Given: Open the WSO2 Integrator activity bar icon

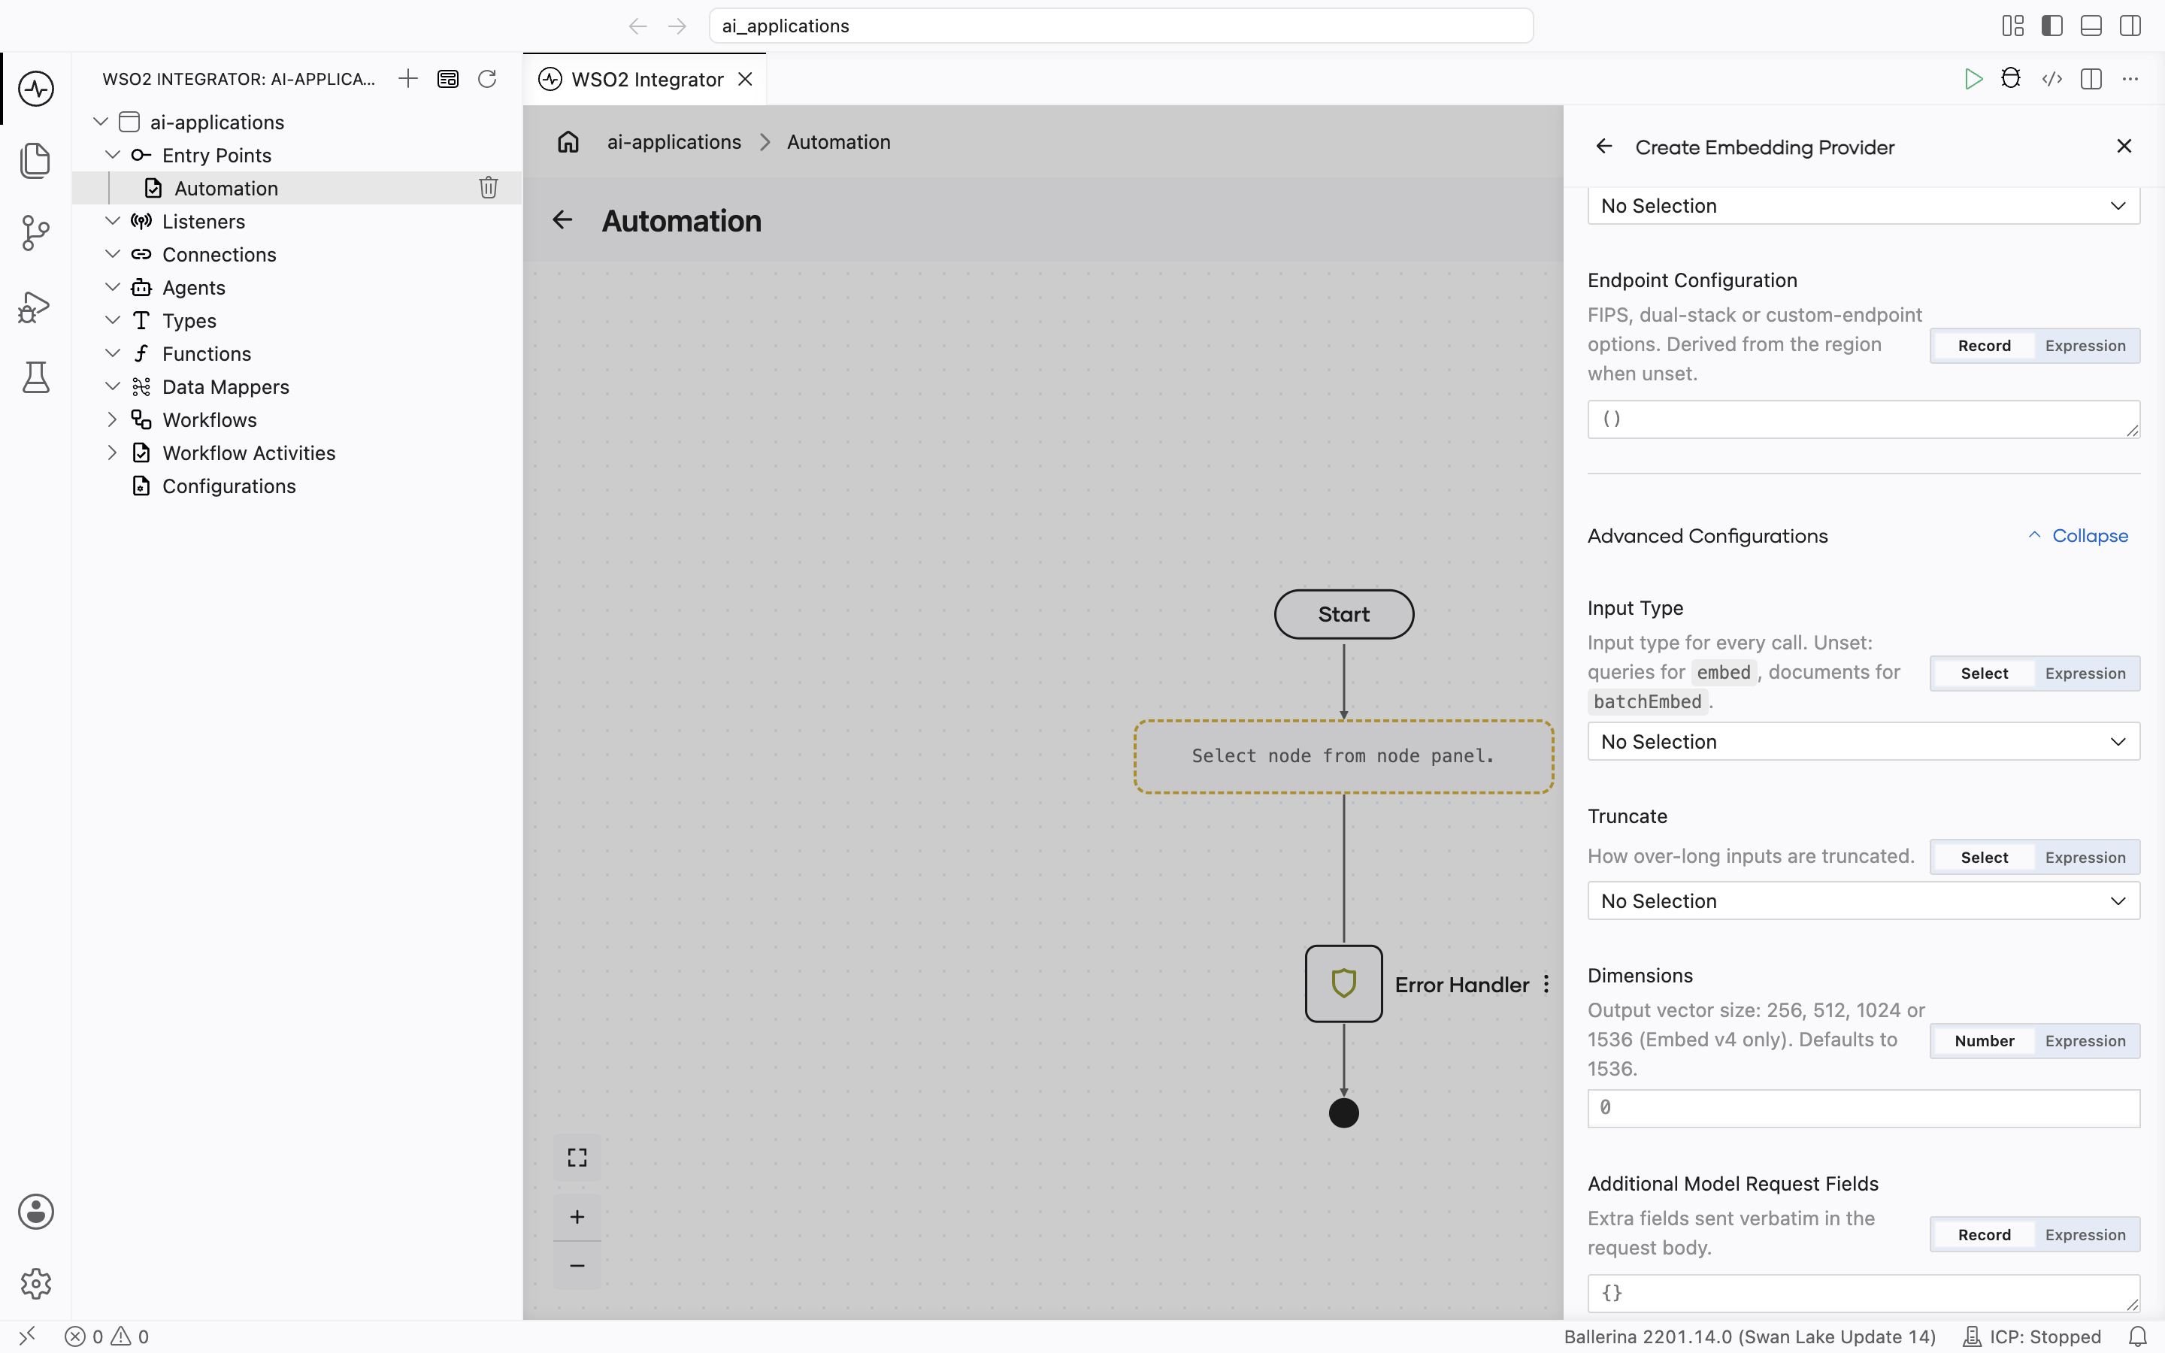Looking at the screenshot, I should (x=36, y=89).
